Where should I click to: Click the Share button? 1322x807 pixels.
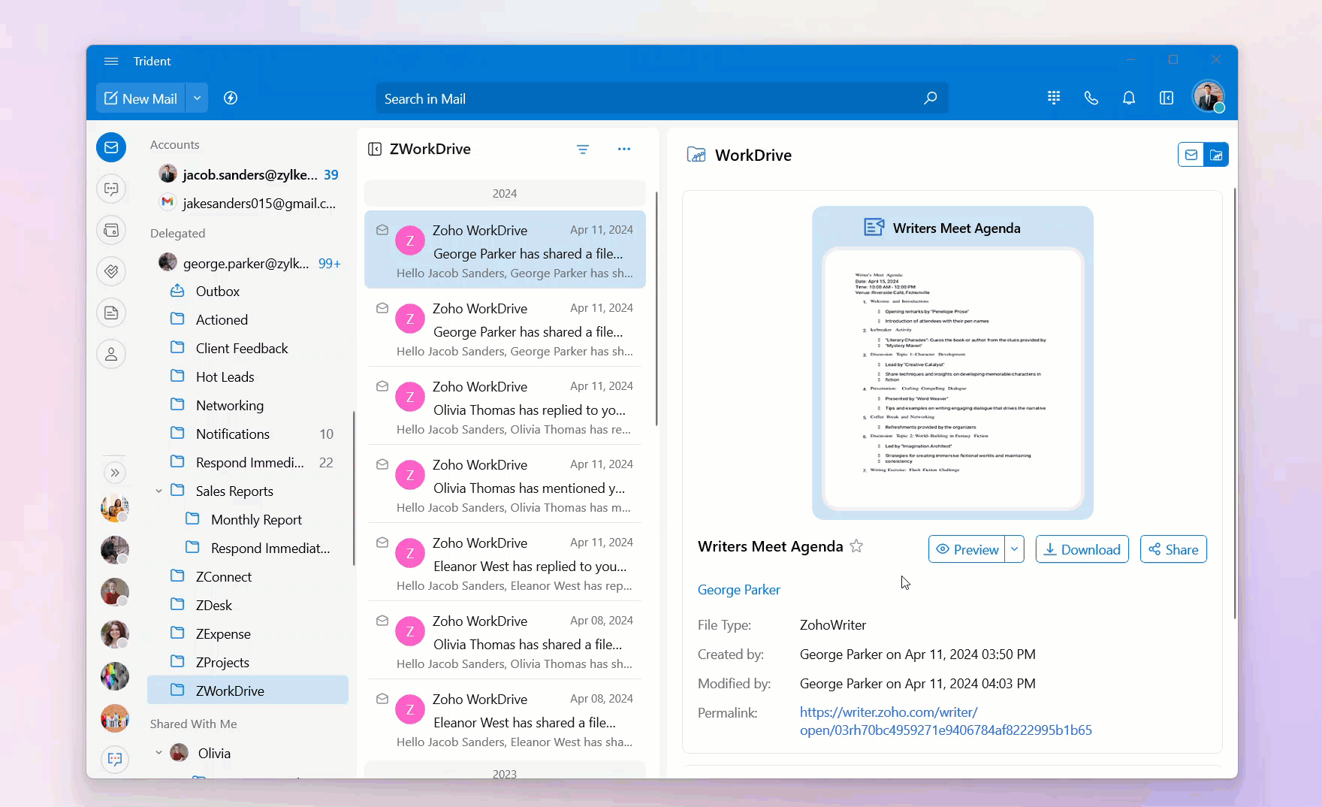tap(1174, 549)
